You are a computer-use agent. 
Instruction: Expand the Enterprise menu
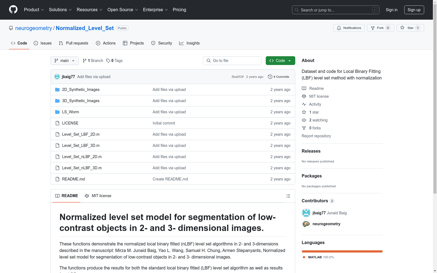(x=155, y=10)
